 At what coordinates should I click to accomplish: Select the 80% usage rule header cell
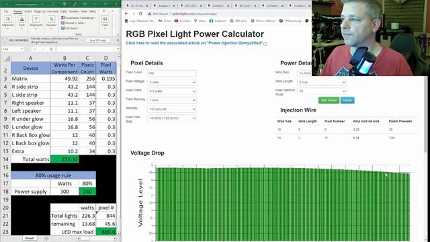tap(54, 175)
